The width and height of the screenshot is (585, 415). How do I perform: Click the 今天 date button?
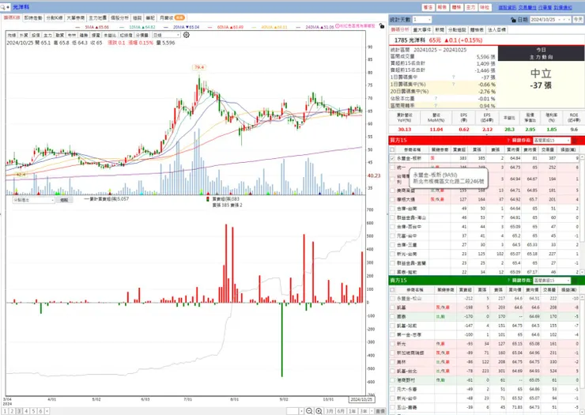(578, 20)
